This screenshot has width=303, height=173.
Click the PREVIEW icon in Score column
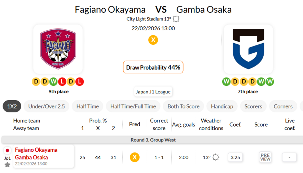coord(265,157)
